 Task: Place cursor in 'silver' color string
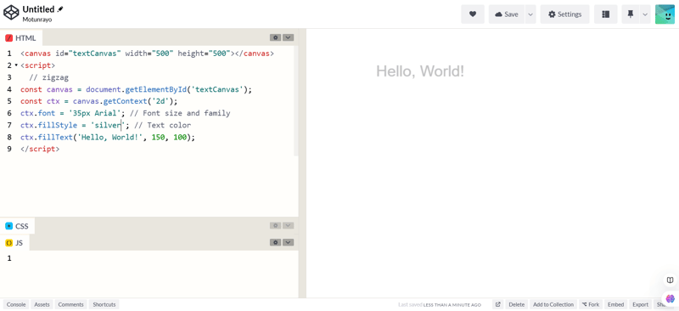coord(108,126)
